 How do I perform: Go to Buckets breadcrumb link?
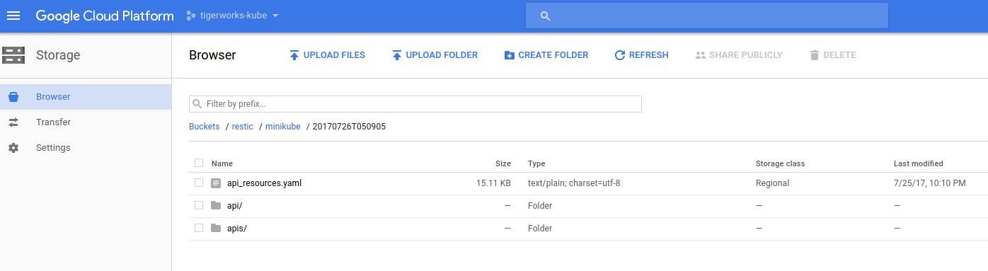click(x=205, y=127)
